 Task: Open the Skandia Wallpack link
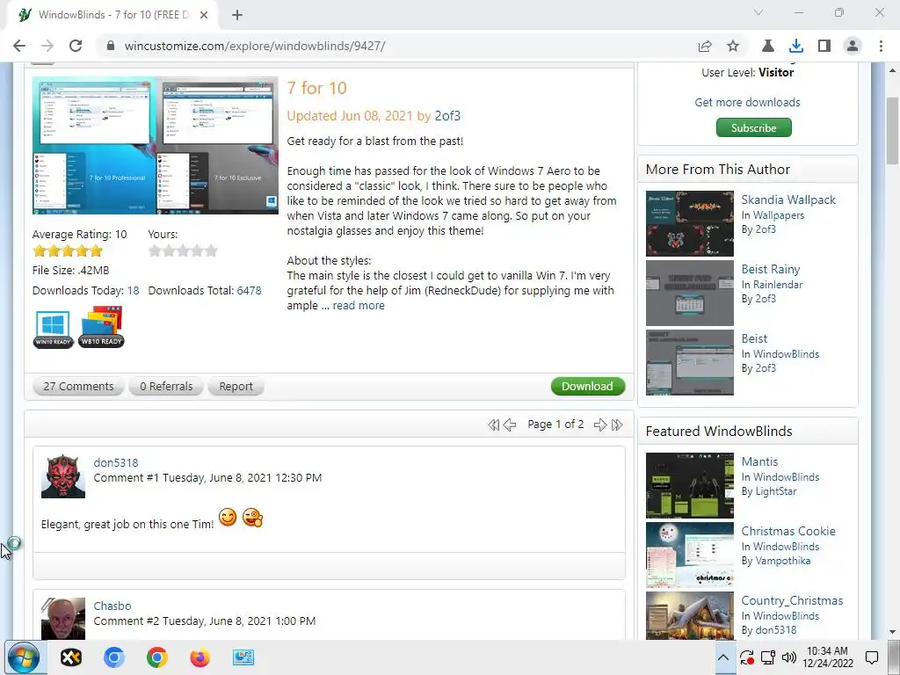pos(788,200)
